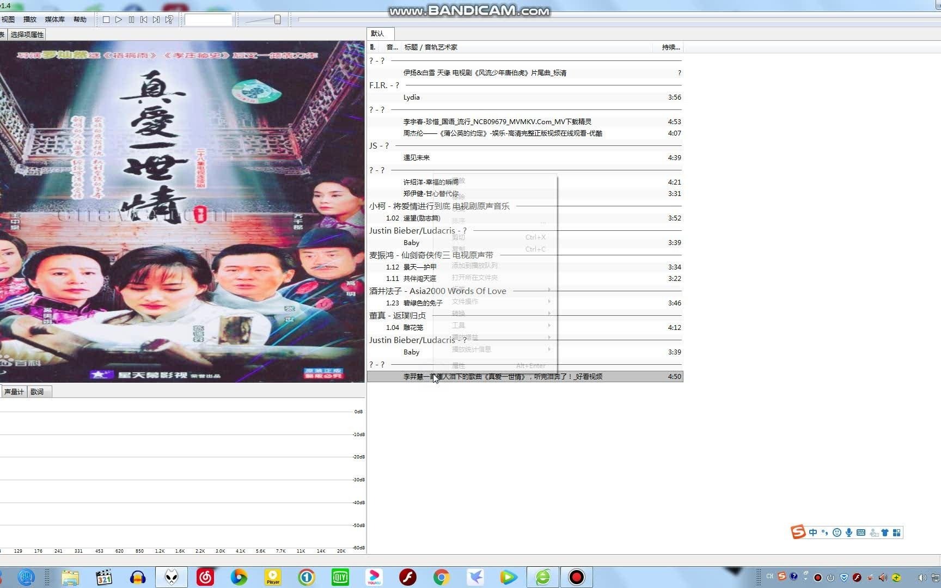
Task: Open Windows Explorer from the taskbar
Action: (x=70, y=577)
